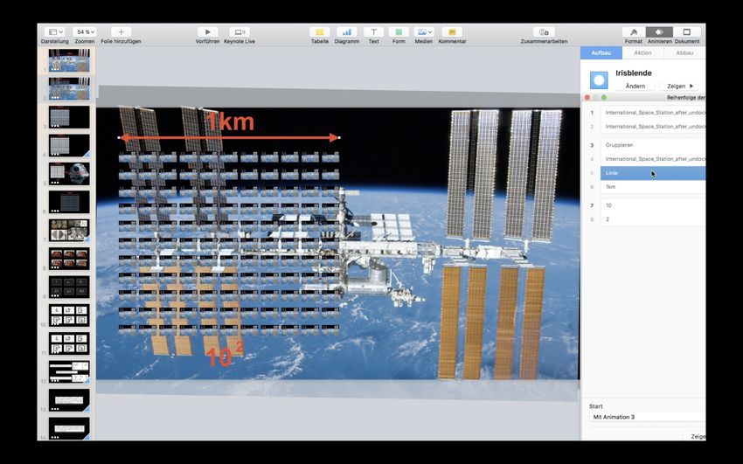
Task: Select slide 12 thumbnail
Action: [69, 371]
